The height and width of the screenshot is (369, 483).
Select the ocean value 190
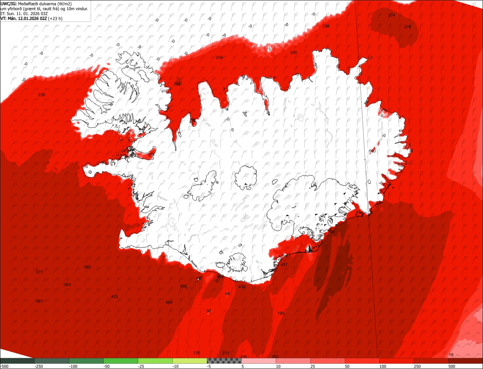(281, 313)
